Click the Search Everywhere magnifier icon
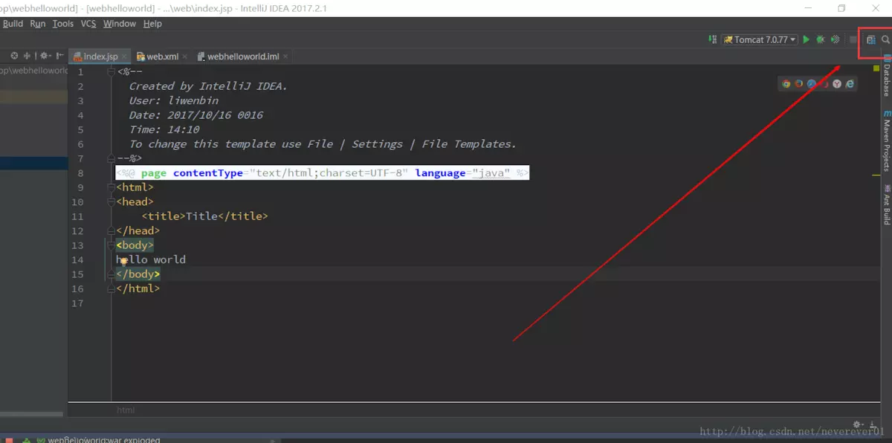The image size is (892, 443). coord(885,39)
